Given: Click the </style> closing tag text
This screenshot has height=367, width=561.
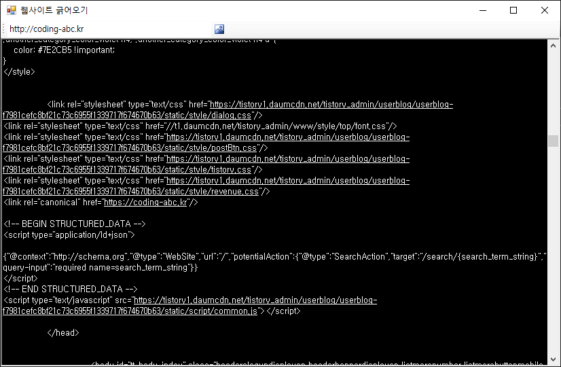Looking at the screenshot, I should coord(19,71).
